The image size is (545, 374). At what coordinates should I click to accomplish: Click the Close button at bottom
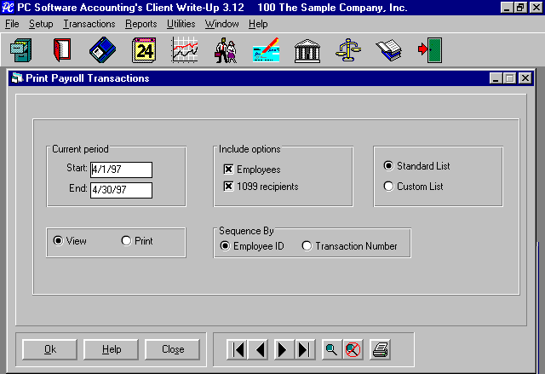tap(173, 349)
